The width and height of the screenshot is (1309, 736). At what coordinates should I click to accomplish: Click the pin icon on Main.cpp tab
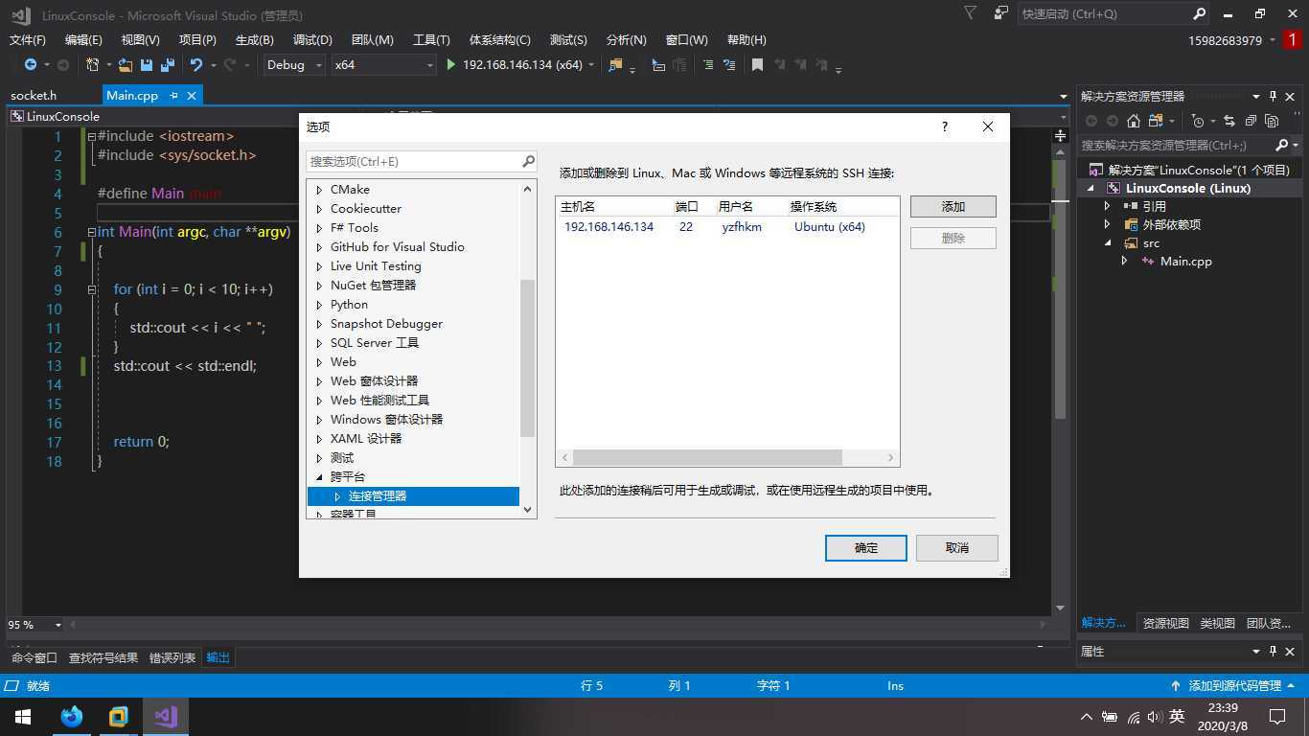tap(173, 96)
